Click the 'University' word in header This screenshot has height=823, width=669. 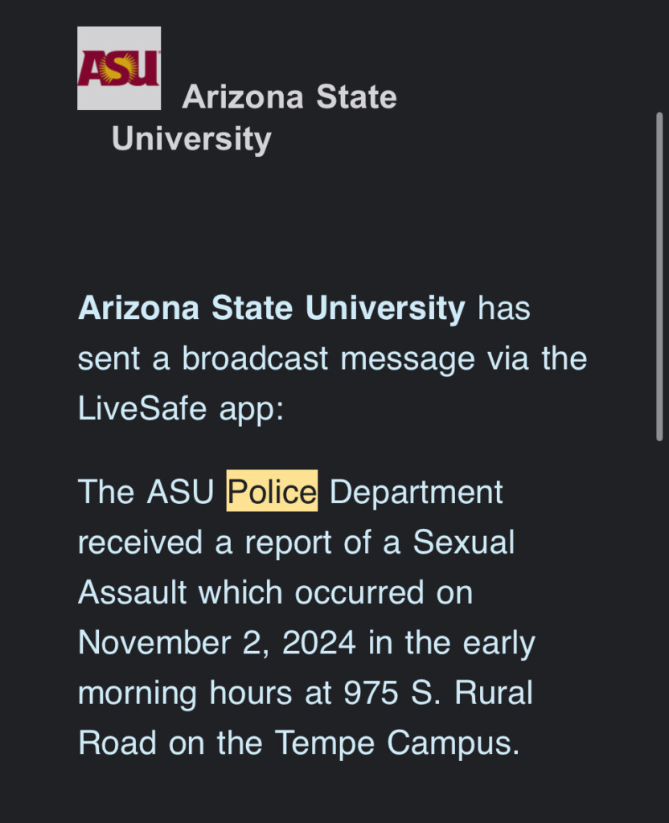pyautogui.click(x=191, y=139)
